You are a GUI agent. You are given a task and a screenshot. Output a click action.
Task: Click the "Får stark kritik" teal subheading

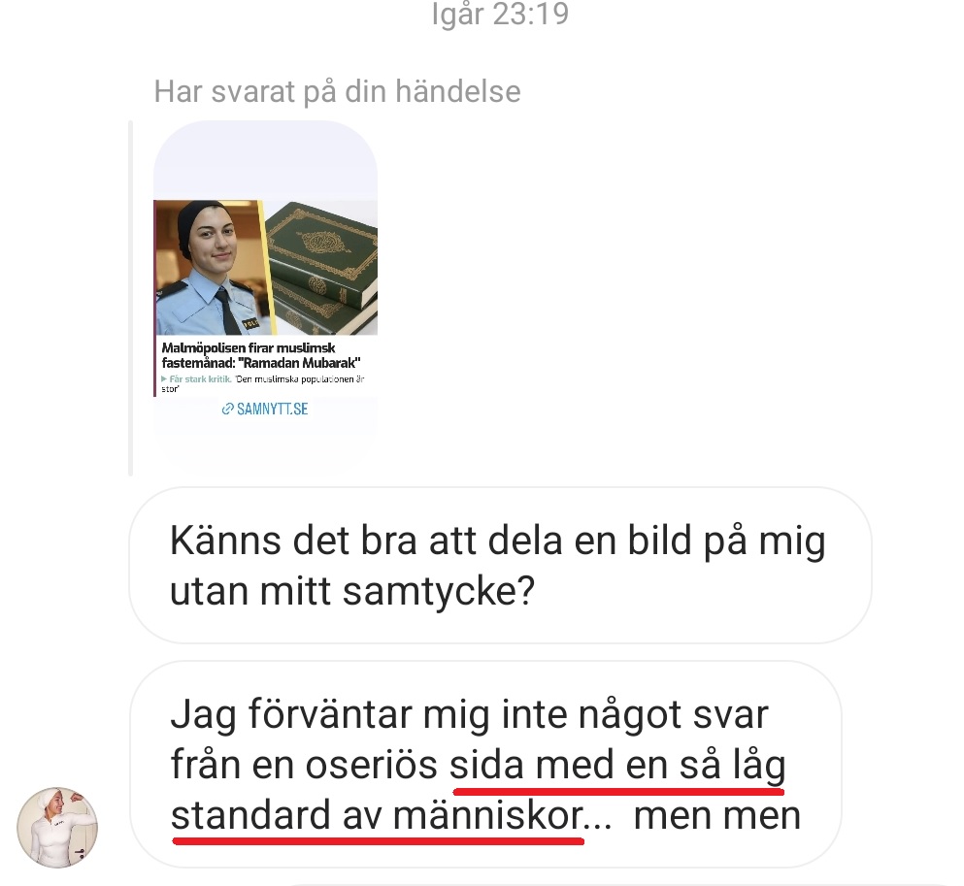tap(200, 379)
